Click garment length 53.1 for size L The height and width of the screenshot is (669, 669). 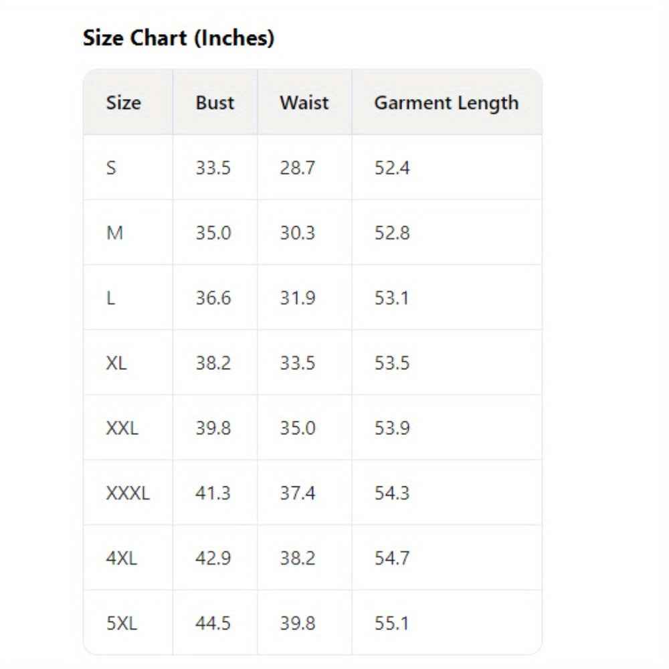(x=391, y=298)
